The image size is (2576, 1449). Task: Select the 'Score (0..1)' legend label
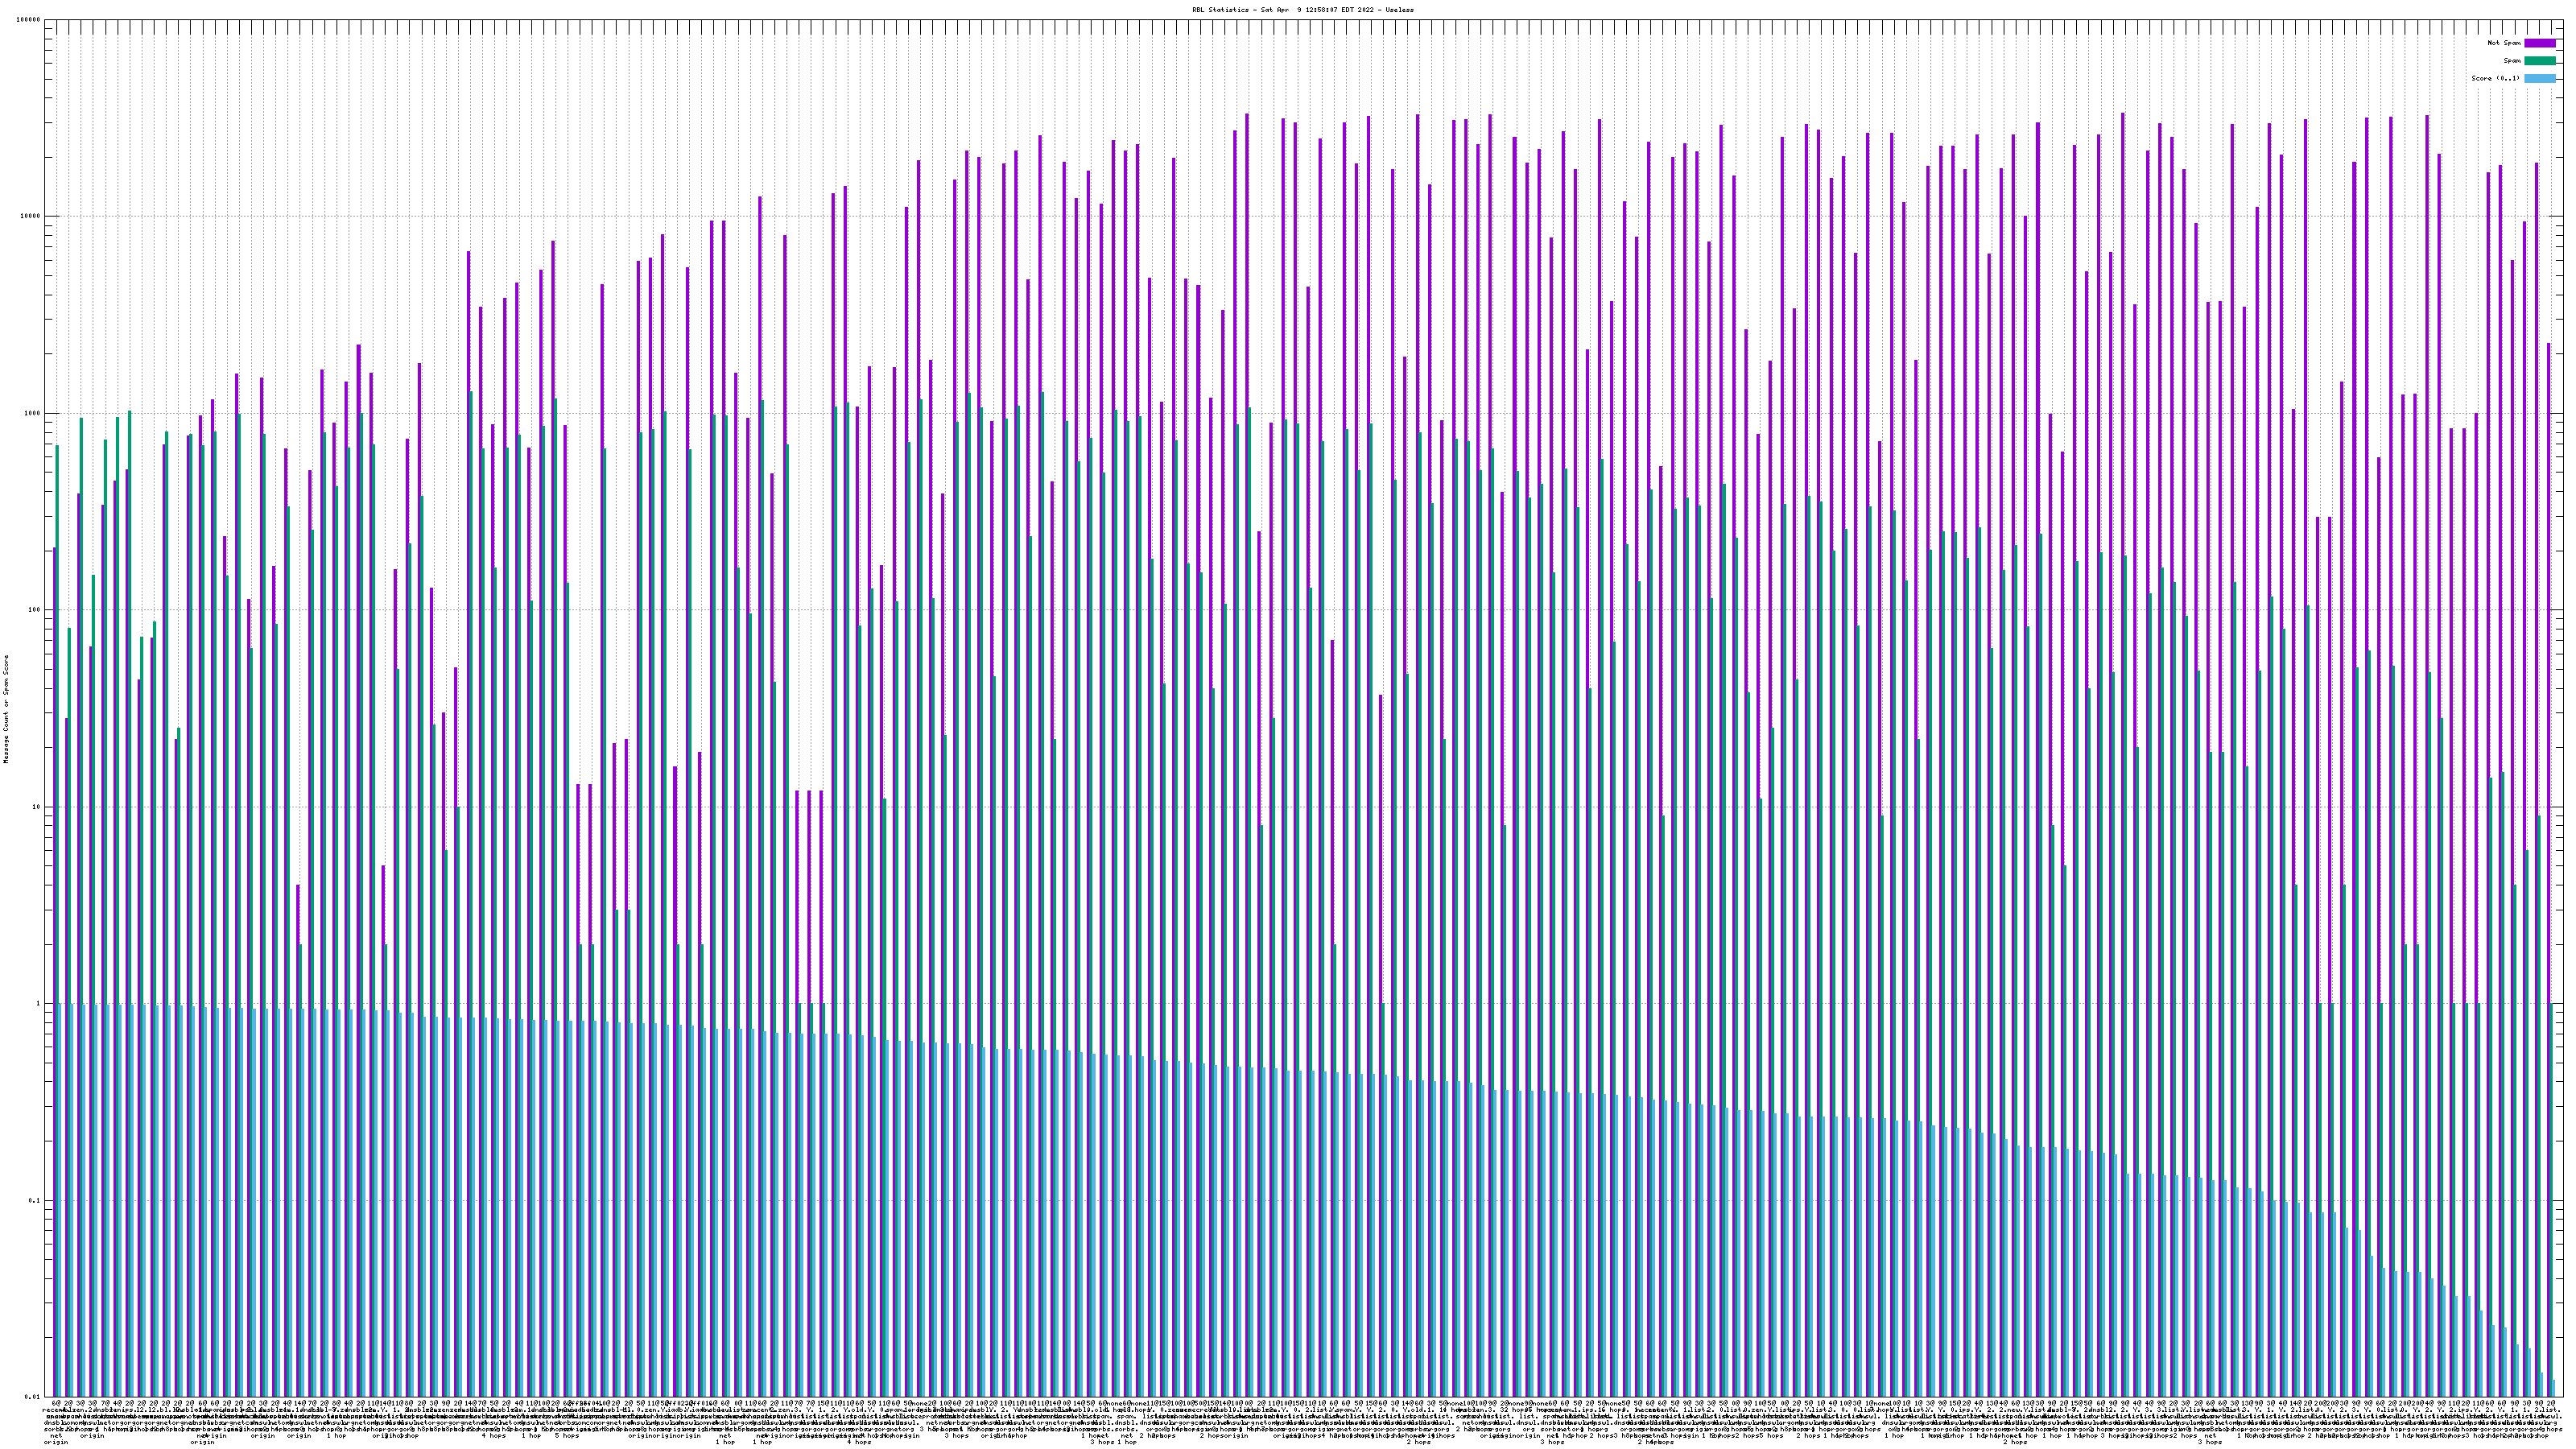tap(2495, 78)
